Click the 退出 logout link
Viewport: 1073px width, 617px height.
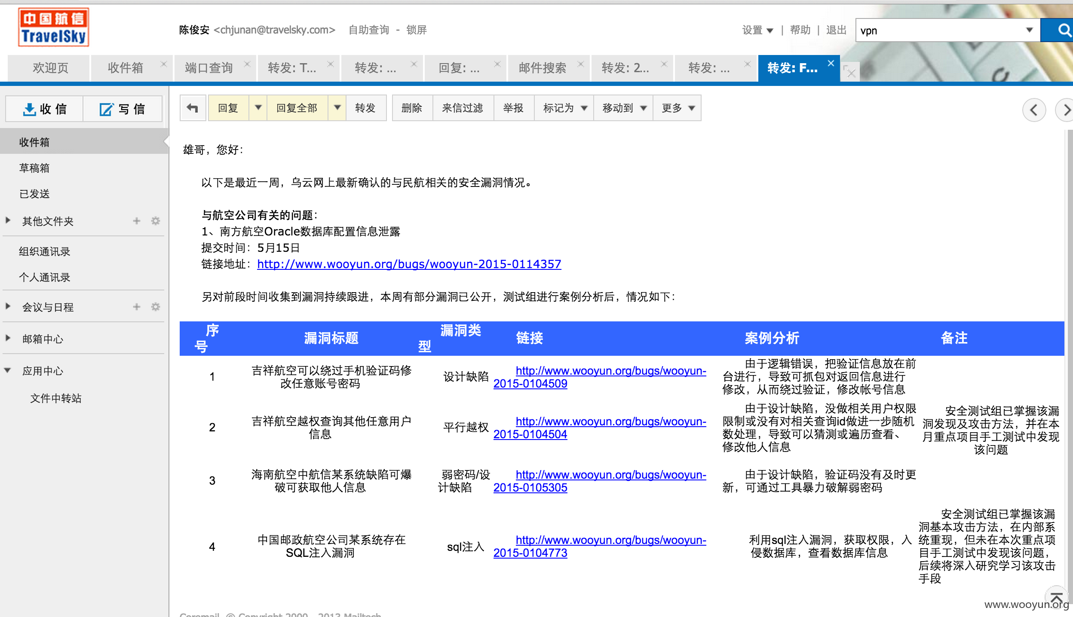[x=836, y=30]
